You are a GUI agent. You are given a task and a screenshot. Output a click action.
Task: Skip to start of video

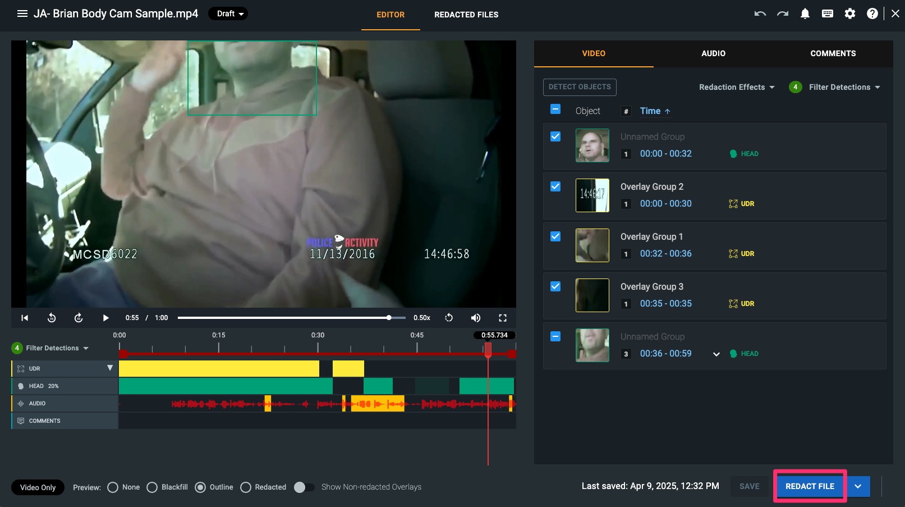point(25,318)
